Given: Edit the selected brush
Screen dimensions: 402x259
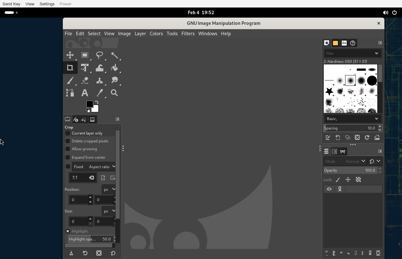Looking at the screenshot, I should click(328, 137).
